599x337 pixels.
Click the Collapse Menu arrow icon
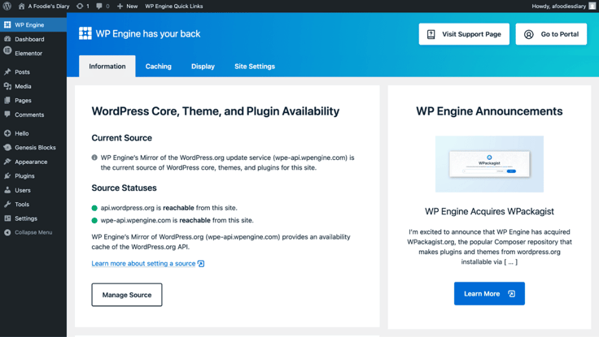[x=7, y=232]
